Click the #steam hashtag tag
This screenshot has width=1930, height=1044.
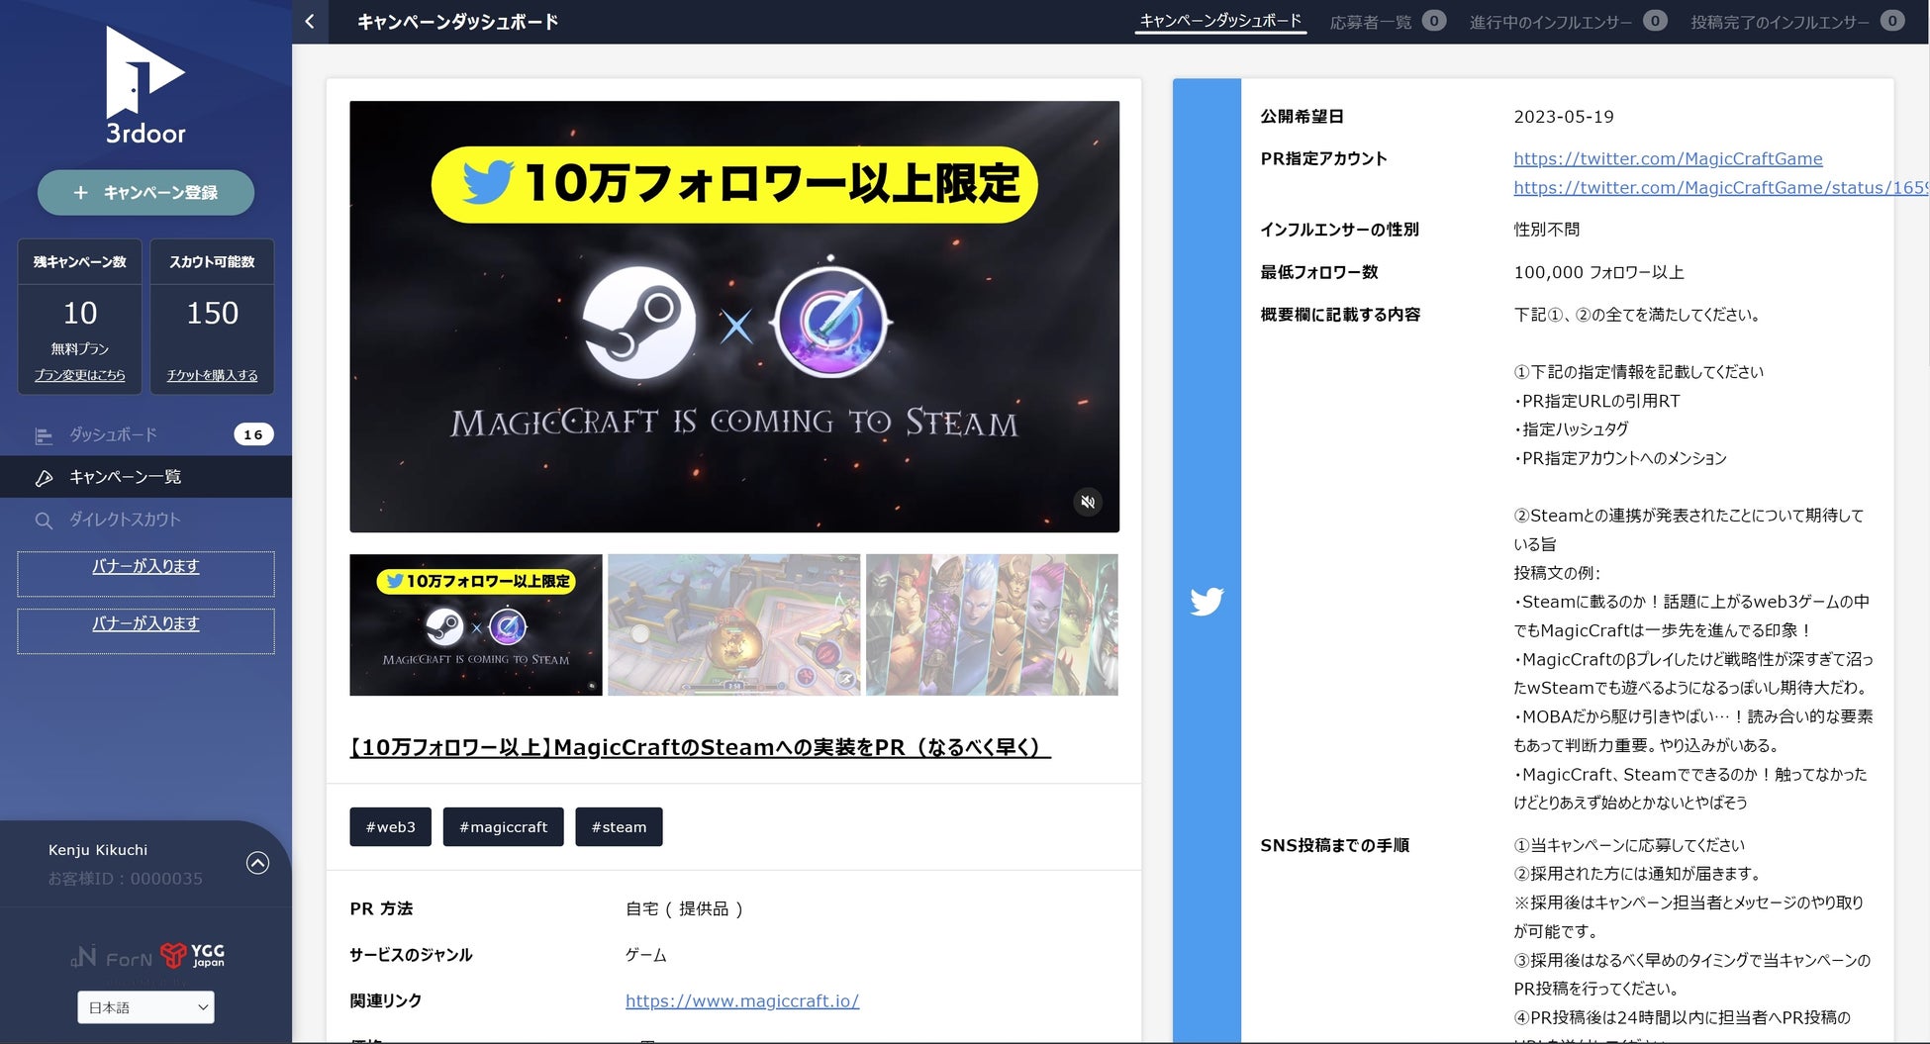coord(619,827)
